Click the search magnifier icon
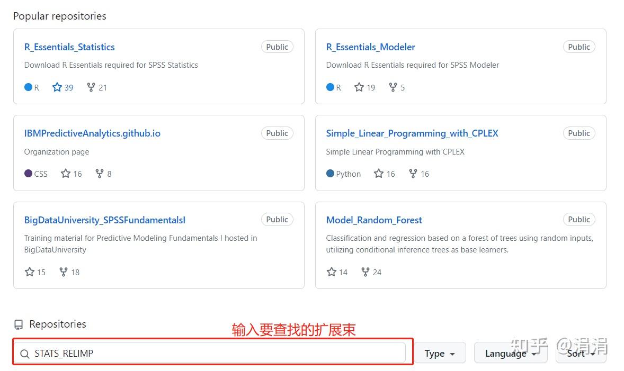Screen dimensions: 624x371 click(x=24, y=354)
